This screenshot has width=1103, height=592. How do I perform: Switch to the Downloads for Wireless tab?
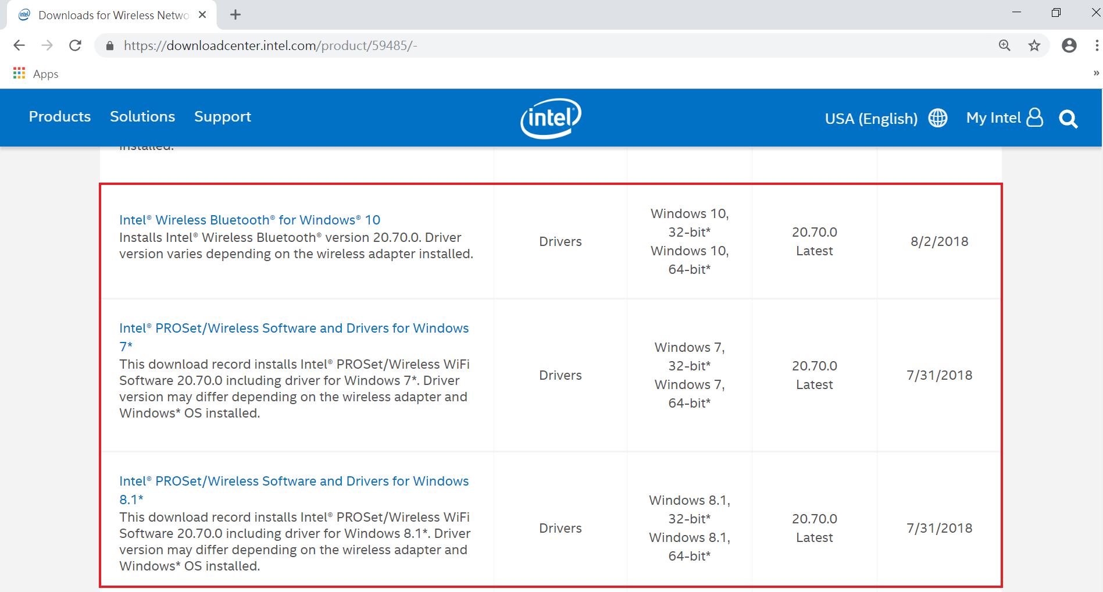(x=112, y=15)
